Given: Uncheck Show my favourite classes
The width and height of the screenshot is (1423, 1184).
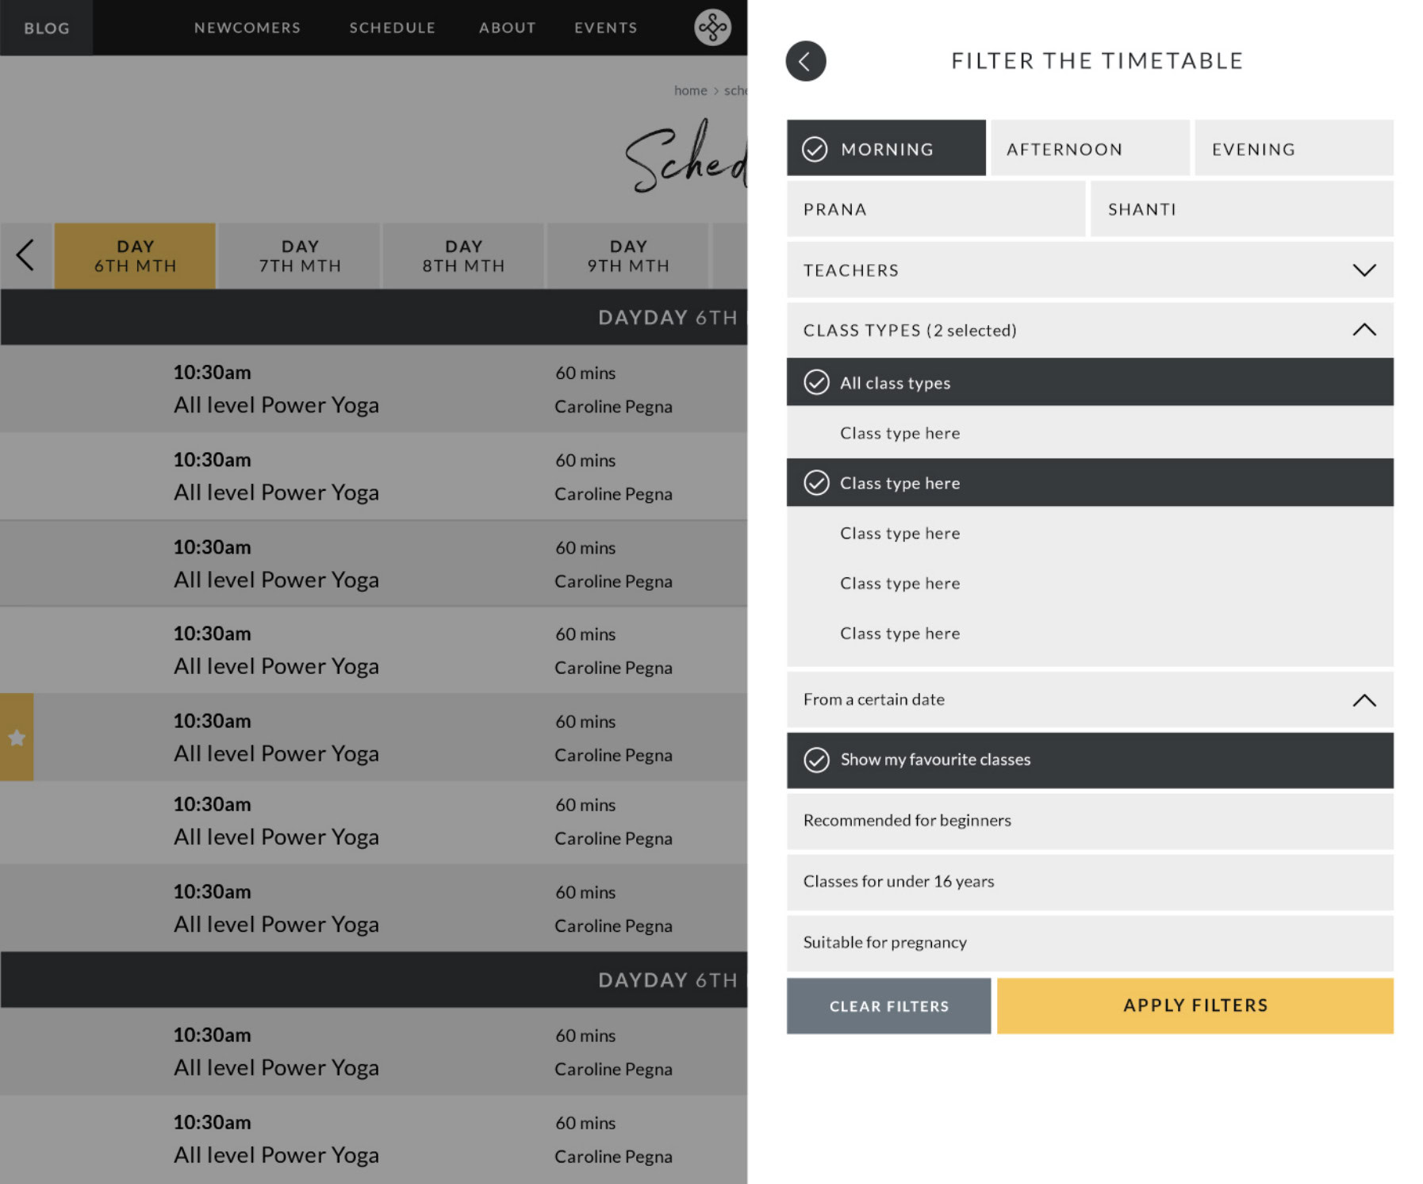Looking at the screenshot, I should coord(1090,760).
